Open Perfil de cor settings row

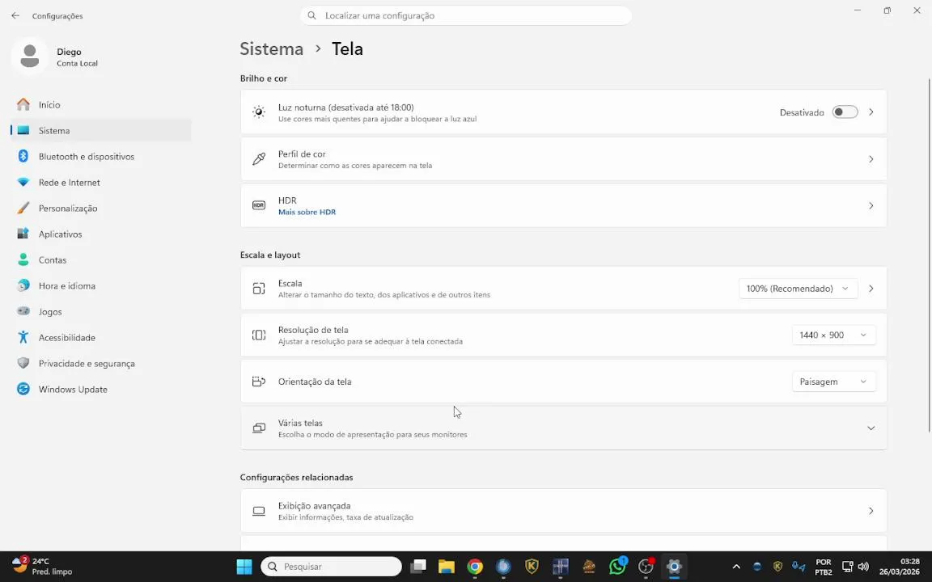(563, 159)
